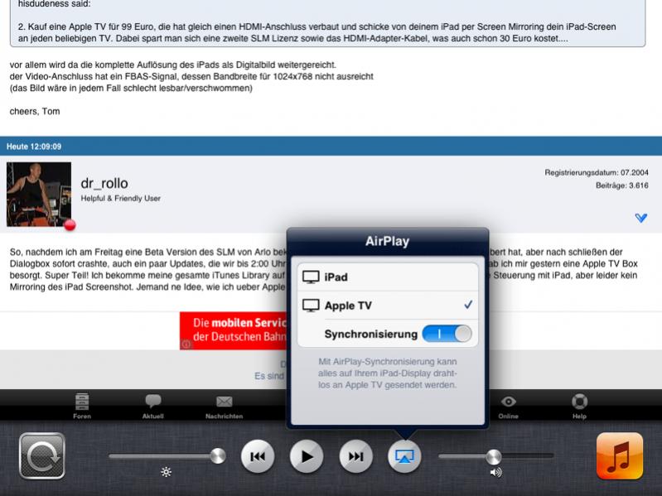The height and width of the screenshot is (496, 662).
Task: Toggle the Synchronisierung switch off
Action: coord(447,334)
